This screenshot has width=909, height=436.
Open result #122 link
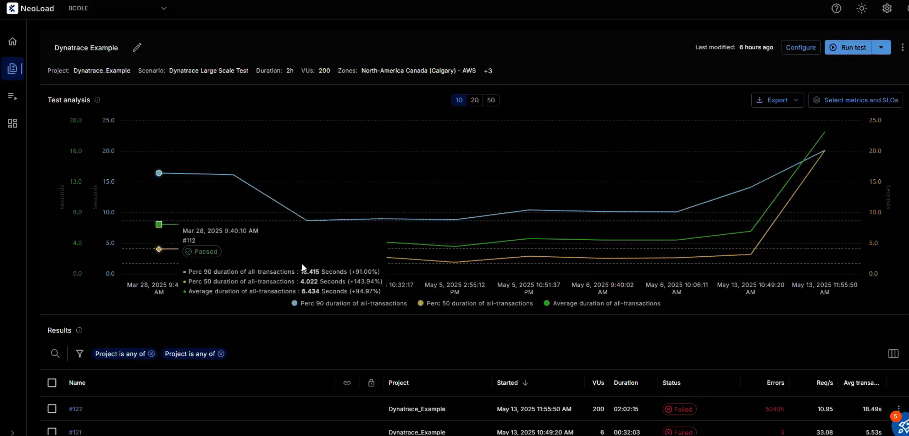[x=75, y=409]
